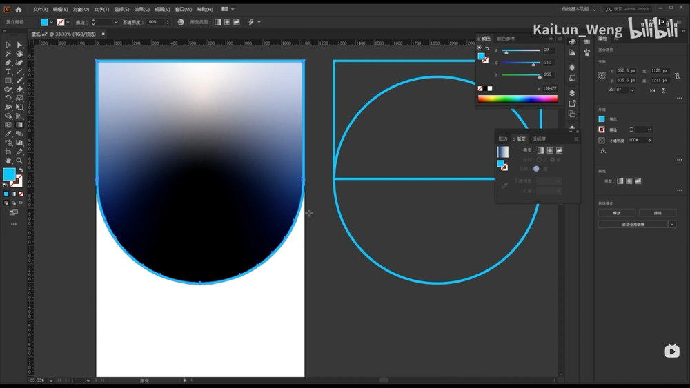Switch to the 颜色参考 tab
This screenshot has height=388, width=690.
point(506,39)
